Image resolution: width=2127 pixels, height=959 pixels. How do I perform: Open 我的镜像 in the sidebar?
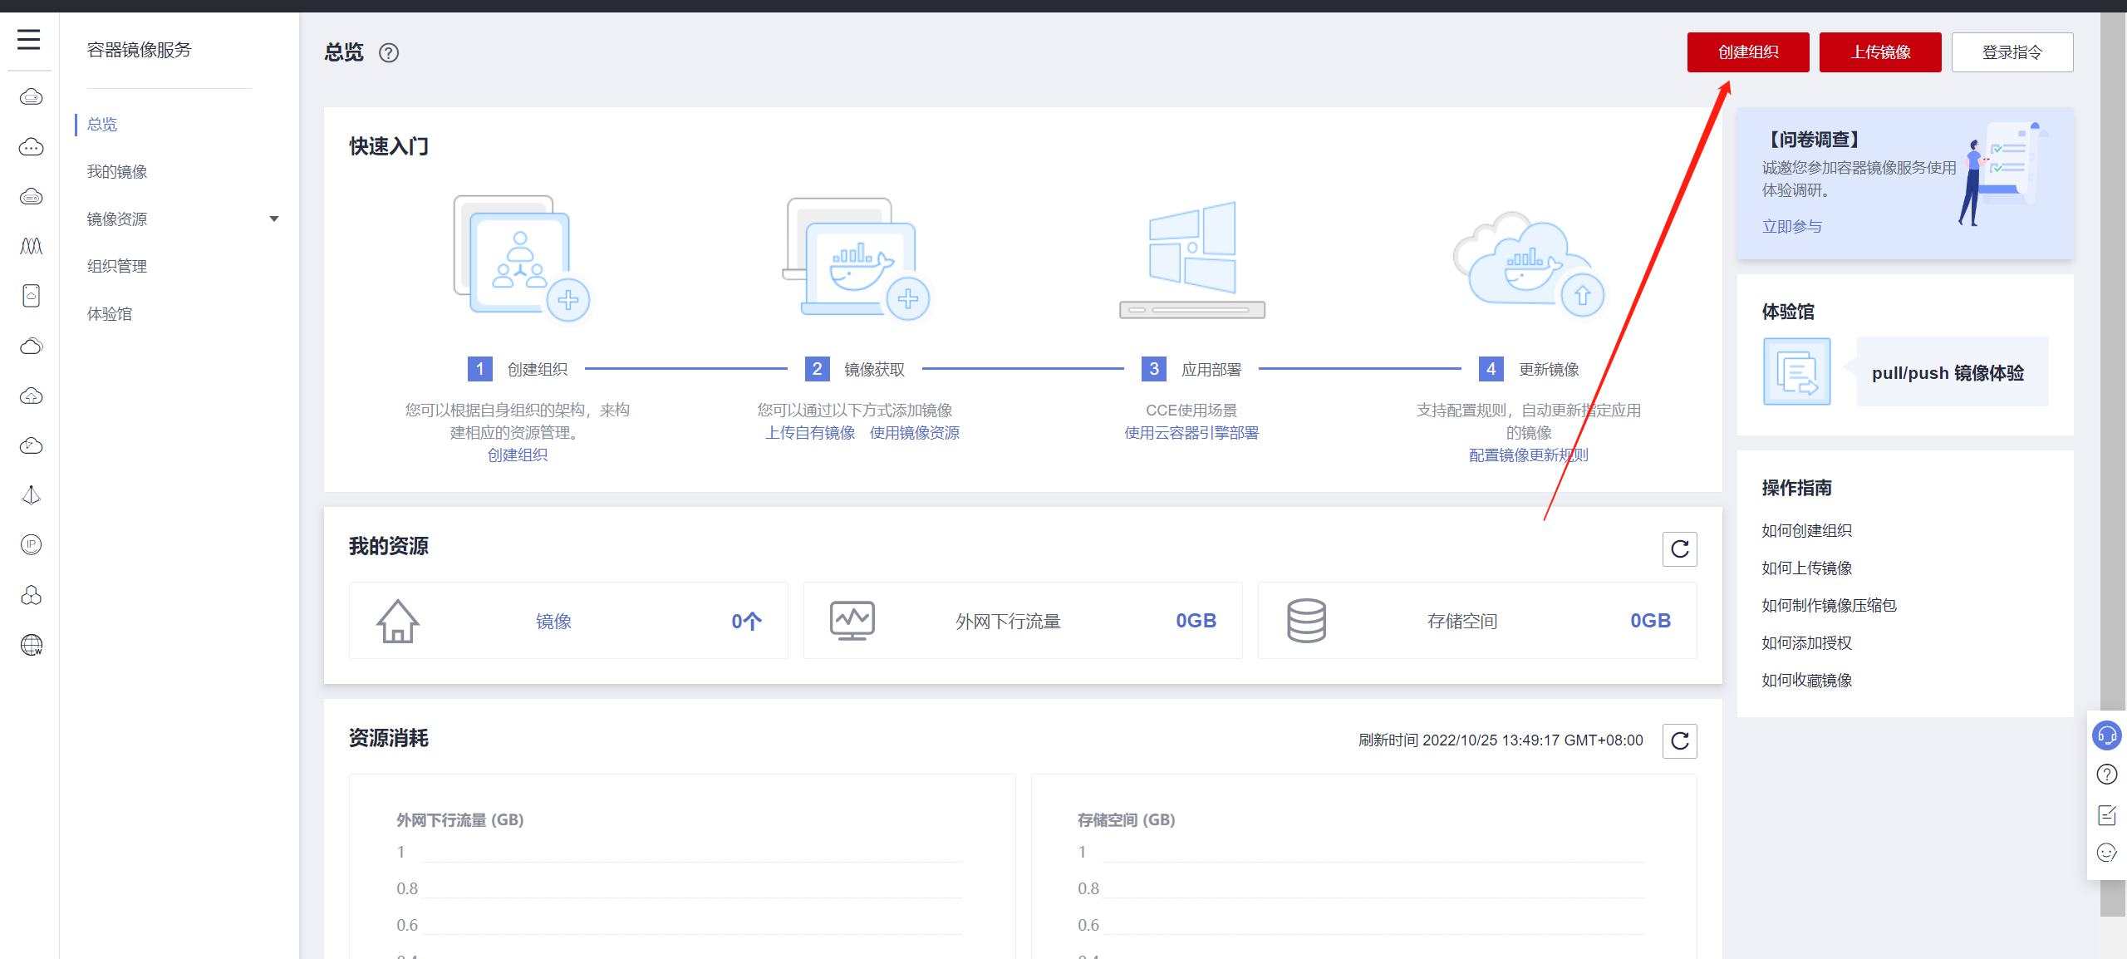pos(117,172)
